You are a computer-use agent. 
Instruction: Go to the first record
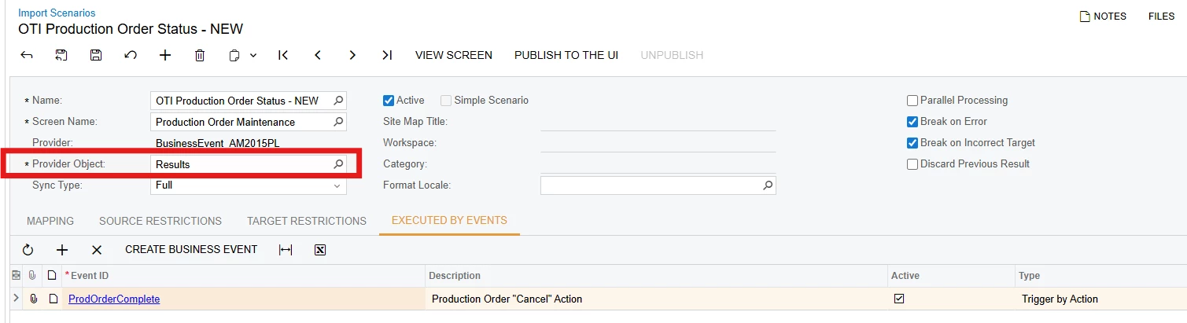(x=283, y=55)
